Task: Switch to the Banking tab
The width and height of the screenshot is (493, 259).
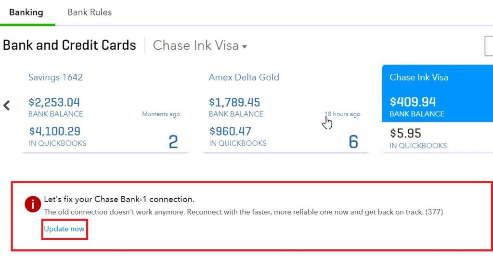Action: (x=26, y=12)
